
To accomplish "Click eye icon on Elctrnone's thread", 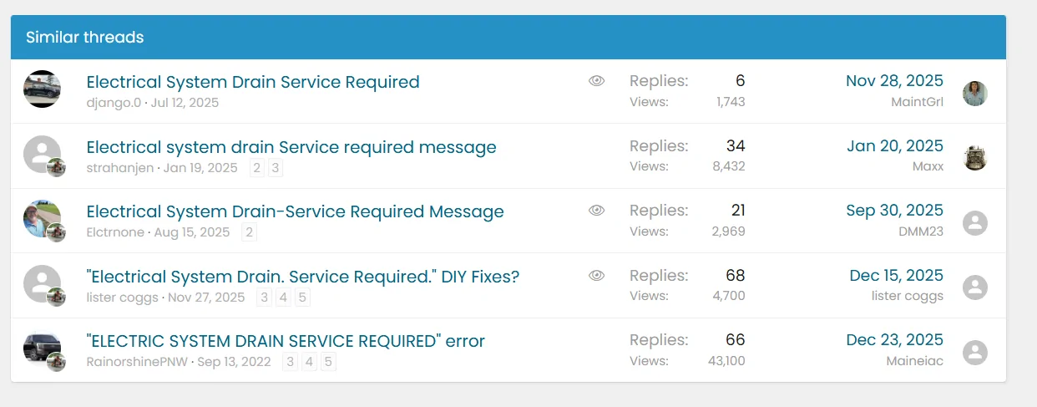I will coord(596,211).
